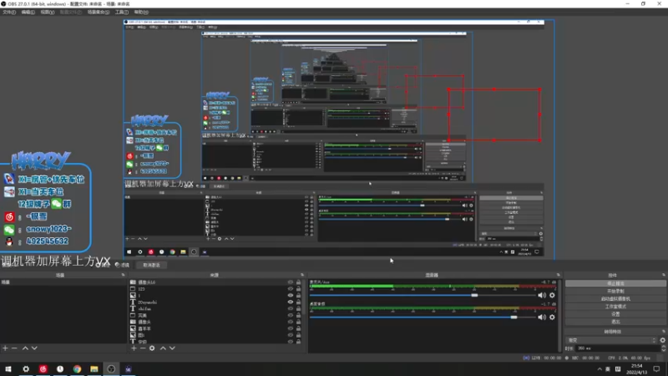Toggle visibility of source 喜羊羊
Screen dimensions: 668x376
[291, 328]
